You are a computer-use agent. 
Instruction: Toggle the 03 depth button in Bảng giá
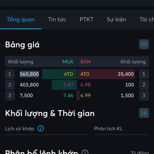[144, 44]
